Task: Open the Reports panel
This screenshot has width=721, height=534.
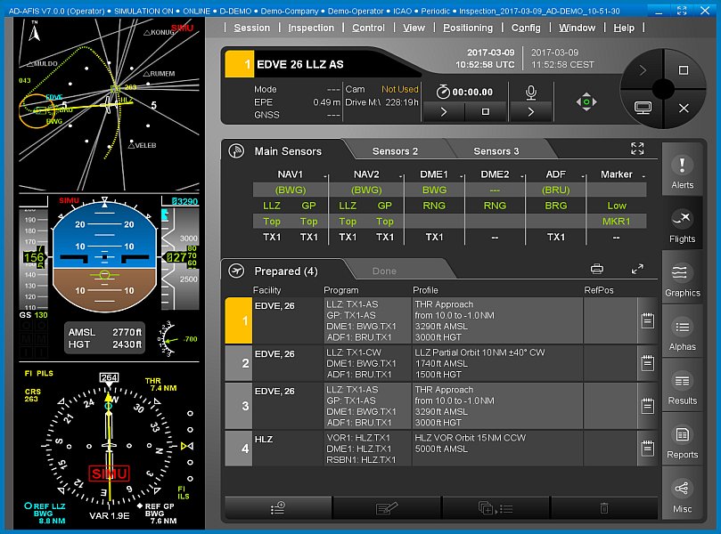Action: click(682, 439)
